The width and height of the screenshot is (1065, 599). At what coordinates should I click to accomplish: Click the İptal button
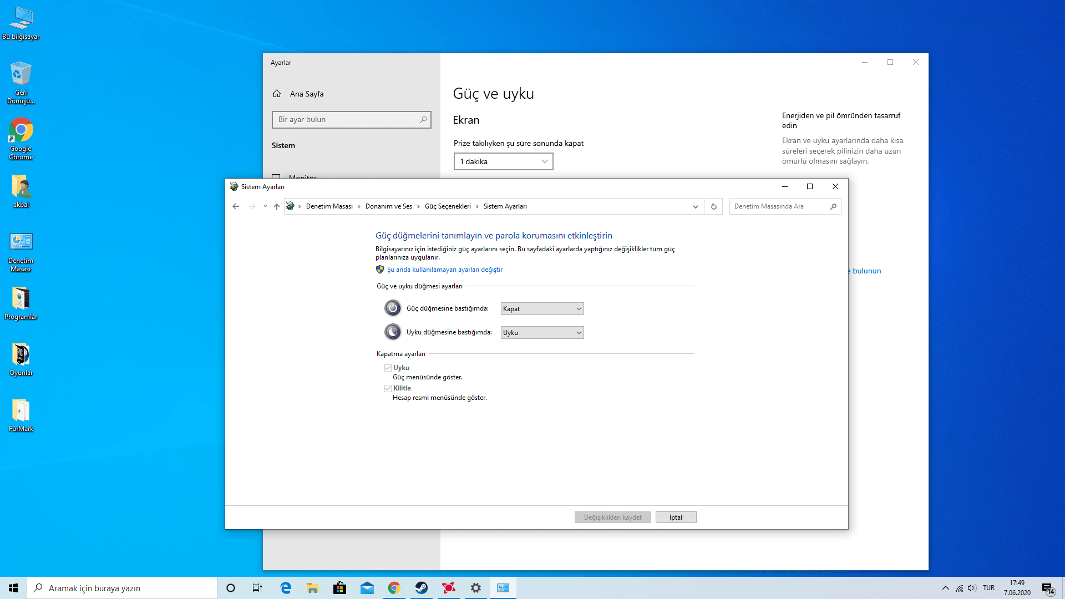[676, 517]
